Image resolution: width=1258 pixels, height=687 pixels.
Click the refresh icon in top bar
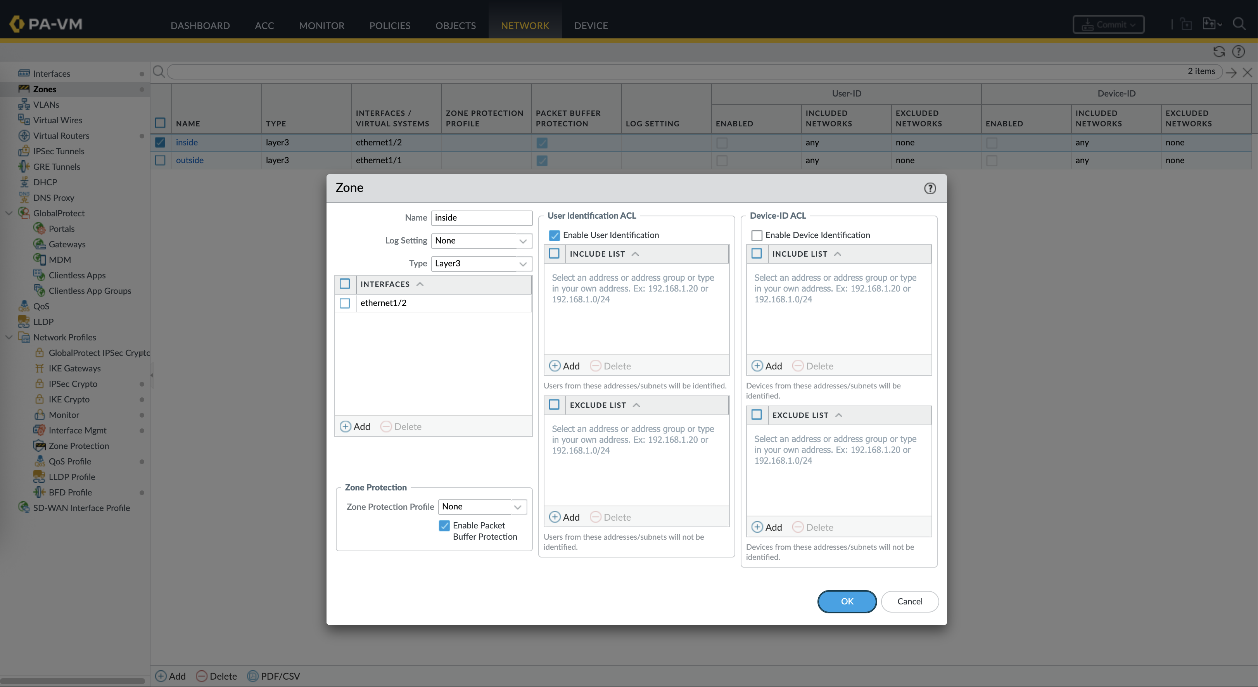(x=1218, y=52)
